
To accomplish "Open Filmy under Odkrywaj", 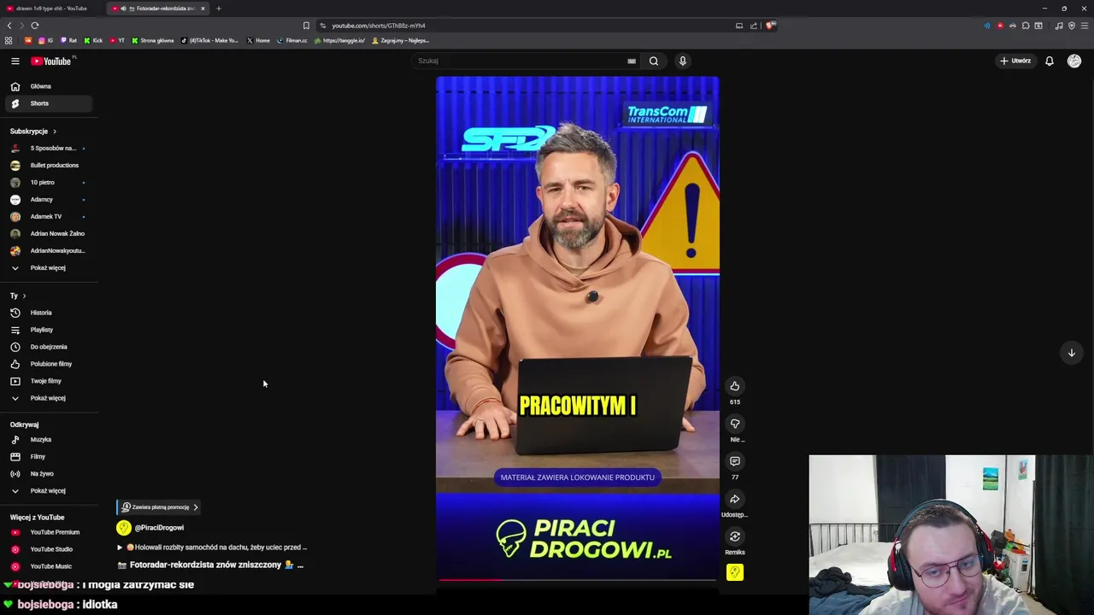I will 49,456.
